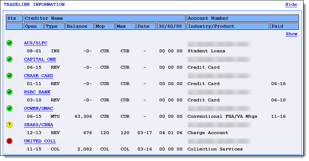The width and height of the screenshot is (309, 161).
Task: Click the Paid column header
Action: coord(284,26)
